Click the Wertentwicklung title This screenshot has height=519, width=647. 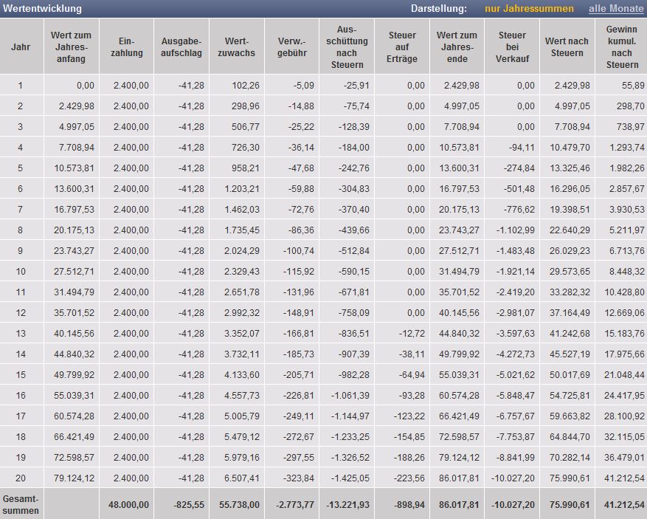coord(42,8)
